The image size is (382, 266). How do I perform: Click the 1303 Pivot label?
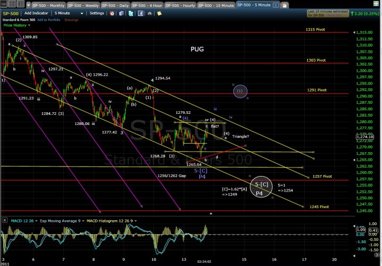pos(316,60)
